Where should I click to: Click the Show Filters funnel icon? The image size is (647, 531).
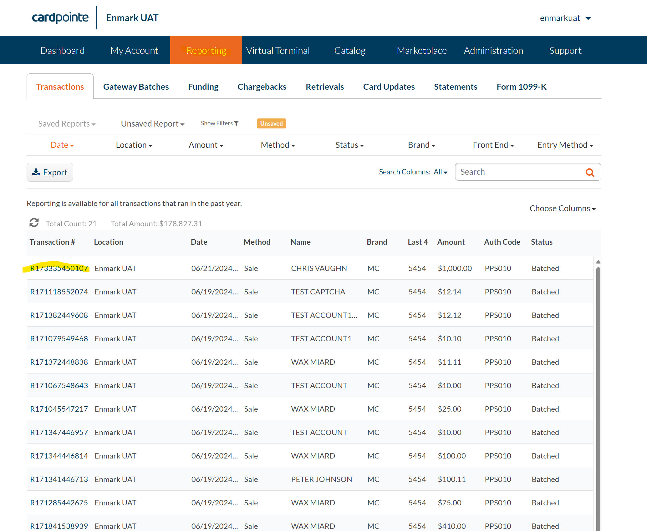(236, 123)
